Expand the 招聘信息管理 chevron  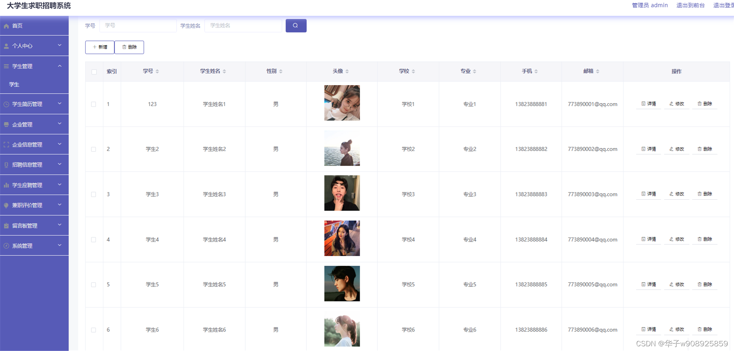tap(60, 164)
